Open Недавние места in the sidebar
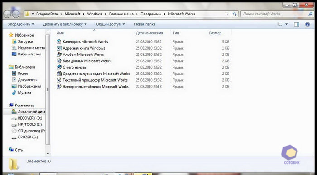This screenshot has height=175, width=317. (31, 48)
